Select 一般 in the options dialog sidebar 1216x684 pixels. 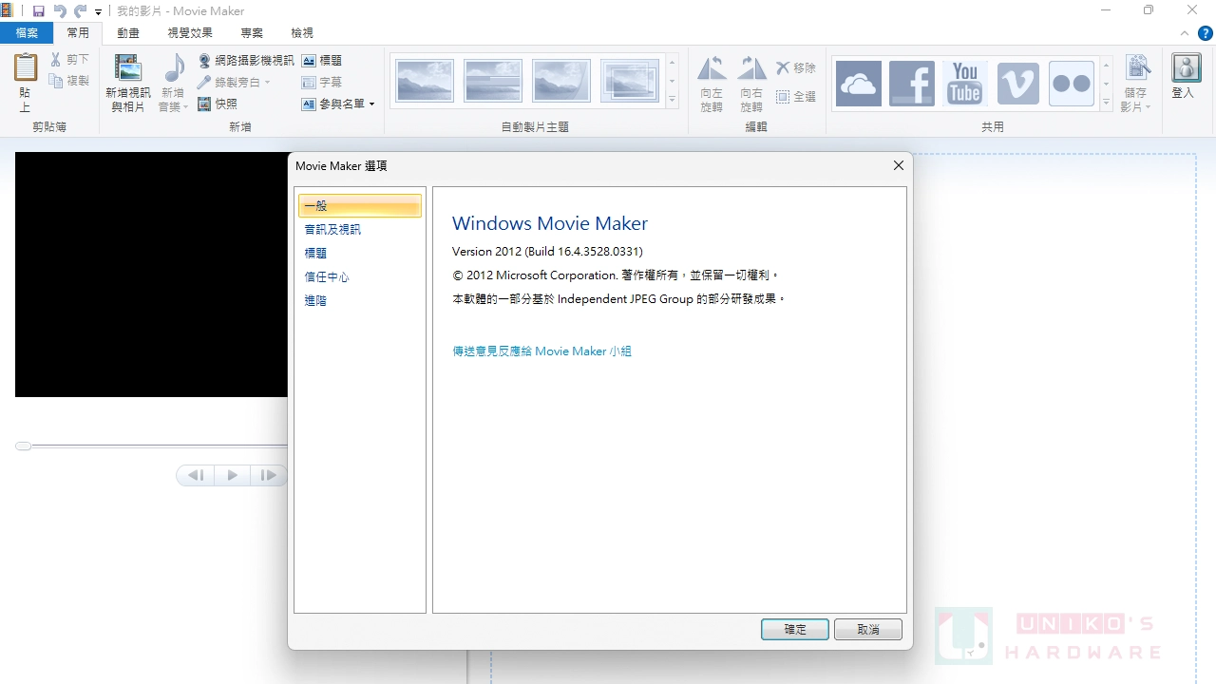[360, 206]
